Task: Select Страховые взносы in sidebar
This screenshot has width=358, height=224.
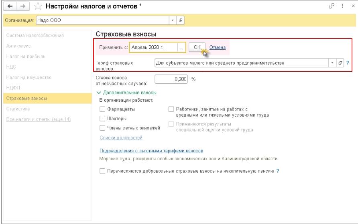Action: [x=47, y=98]
